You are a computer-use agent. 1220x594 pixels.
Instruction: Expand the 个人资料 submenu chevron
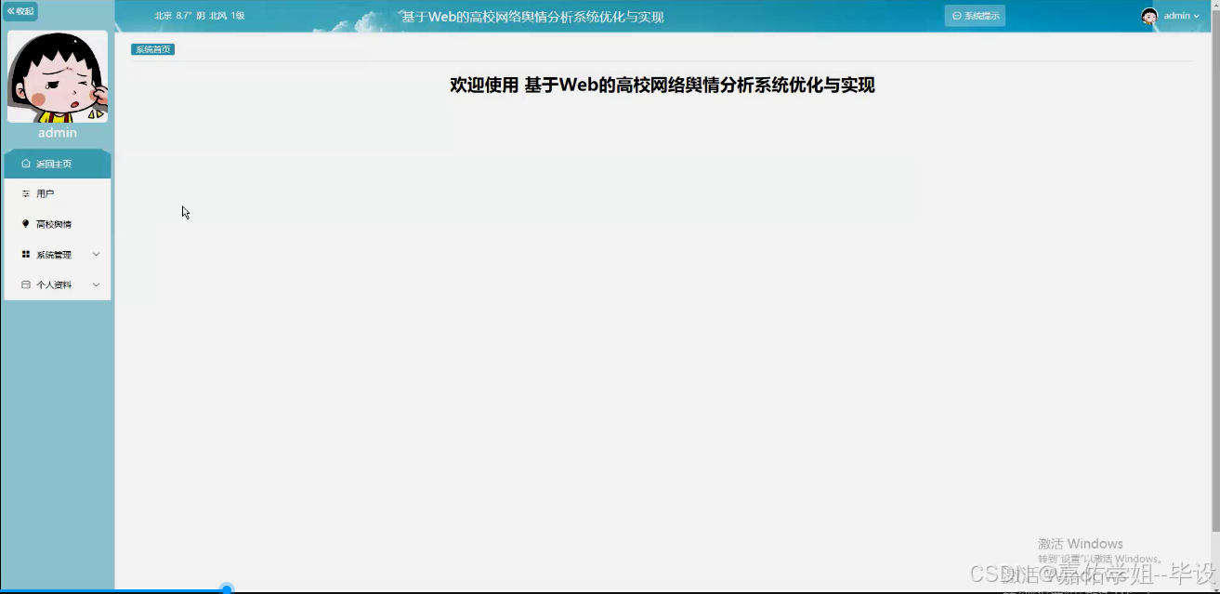[96, 284]
